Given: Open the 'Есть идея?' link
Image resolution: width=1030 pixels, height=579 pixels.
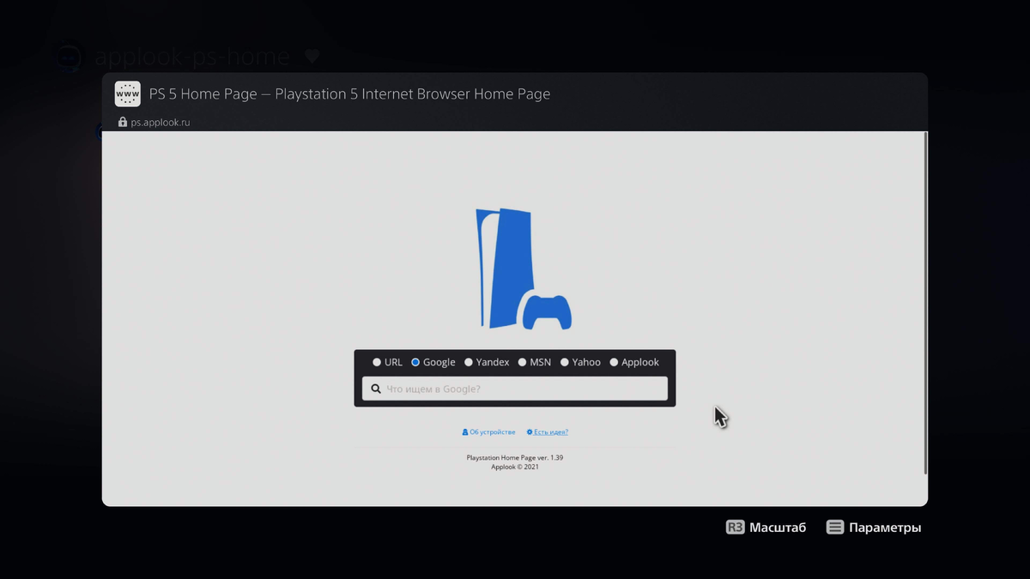Looking at the screenshot, I should [x=548, y=432].
